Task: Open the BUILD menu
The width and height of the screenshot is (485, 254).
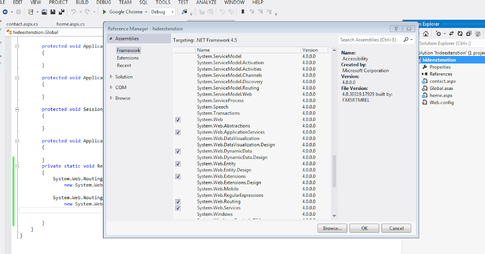Action: pos(82,2)
